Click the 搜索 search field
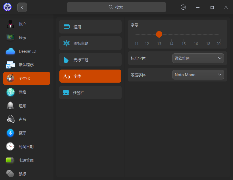 coord(116,7)
